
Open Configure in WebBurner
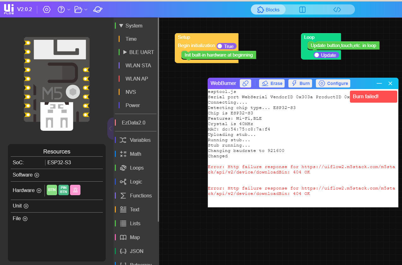[x=333, y=83]
